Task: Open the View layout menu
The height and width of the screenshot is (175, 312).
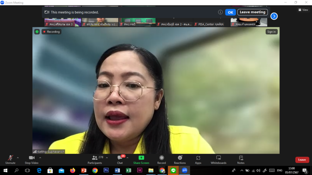Action: (x=303, y=10)
